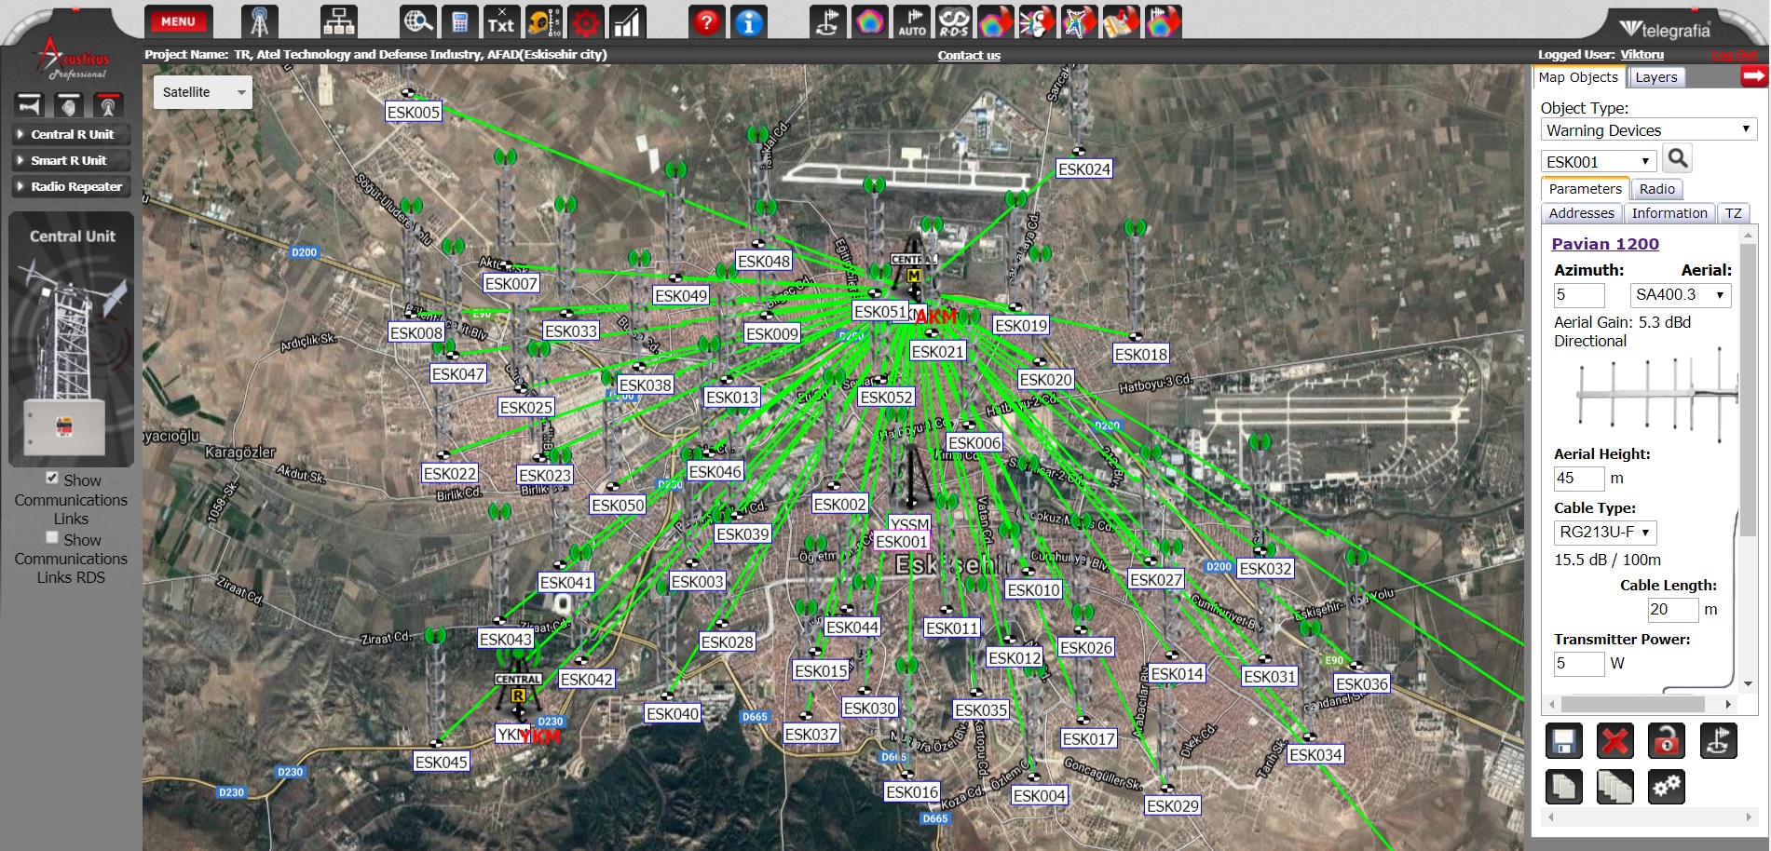Click the red MENU button

click(x=178, y=21)
